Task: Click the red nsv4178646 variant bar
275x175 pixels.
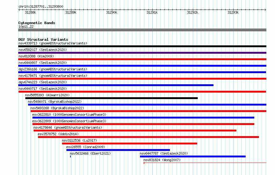Action: click(x=135, y=131)
